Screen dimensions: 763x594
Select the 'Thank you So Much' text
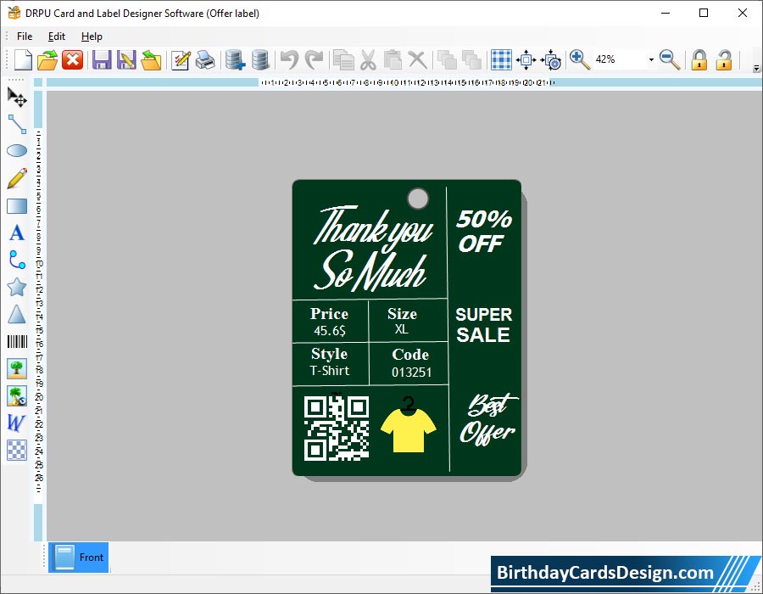(x=372, y=249)
